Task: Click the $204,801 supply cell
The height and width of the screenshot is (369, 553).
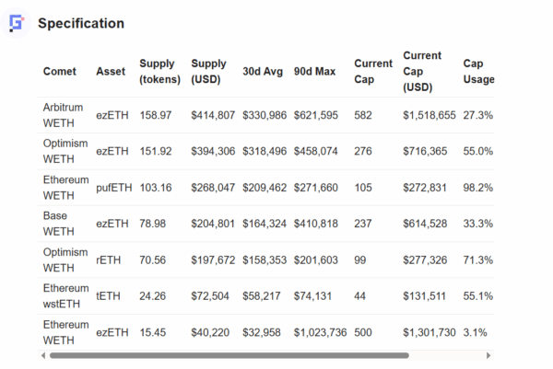Action: pyautogui.click(x=213, y=224)
